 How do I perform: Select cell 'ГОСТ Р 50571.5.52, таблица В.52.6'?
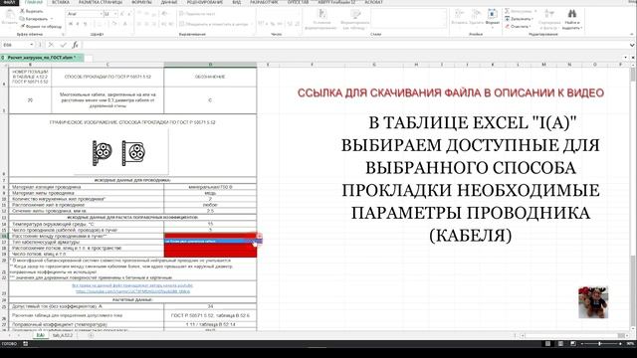click(210, 315)
